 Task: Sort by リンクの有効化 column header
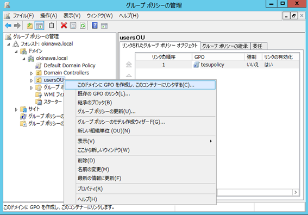pyautogui.click(x=280, y=57)
